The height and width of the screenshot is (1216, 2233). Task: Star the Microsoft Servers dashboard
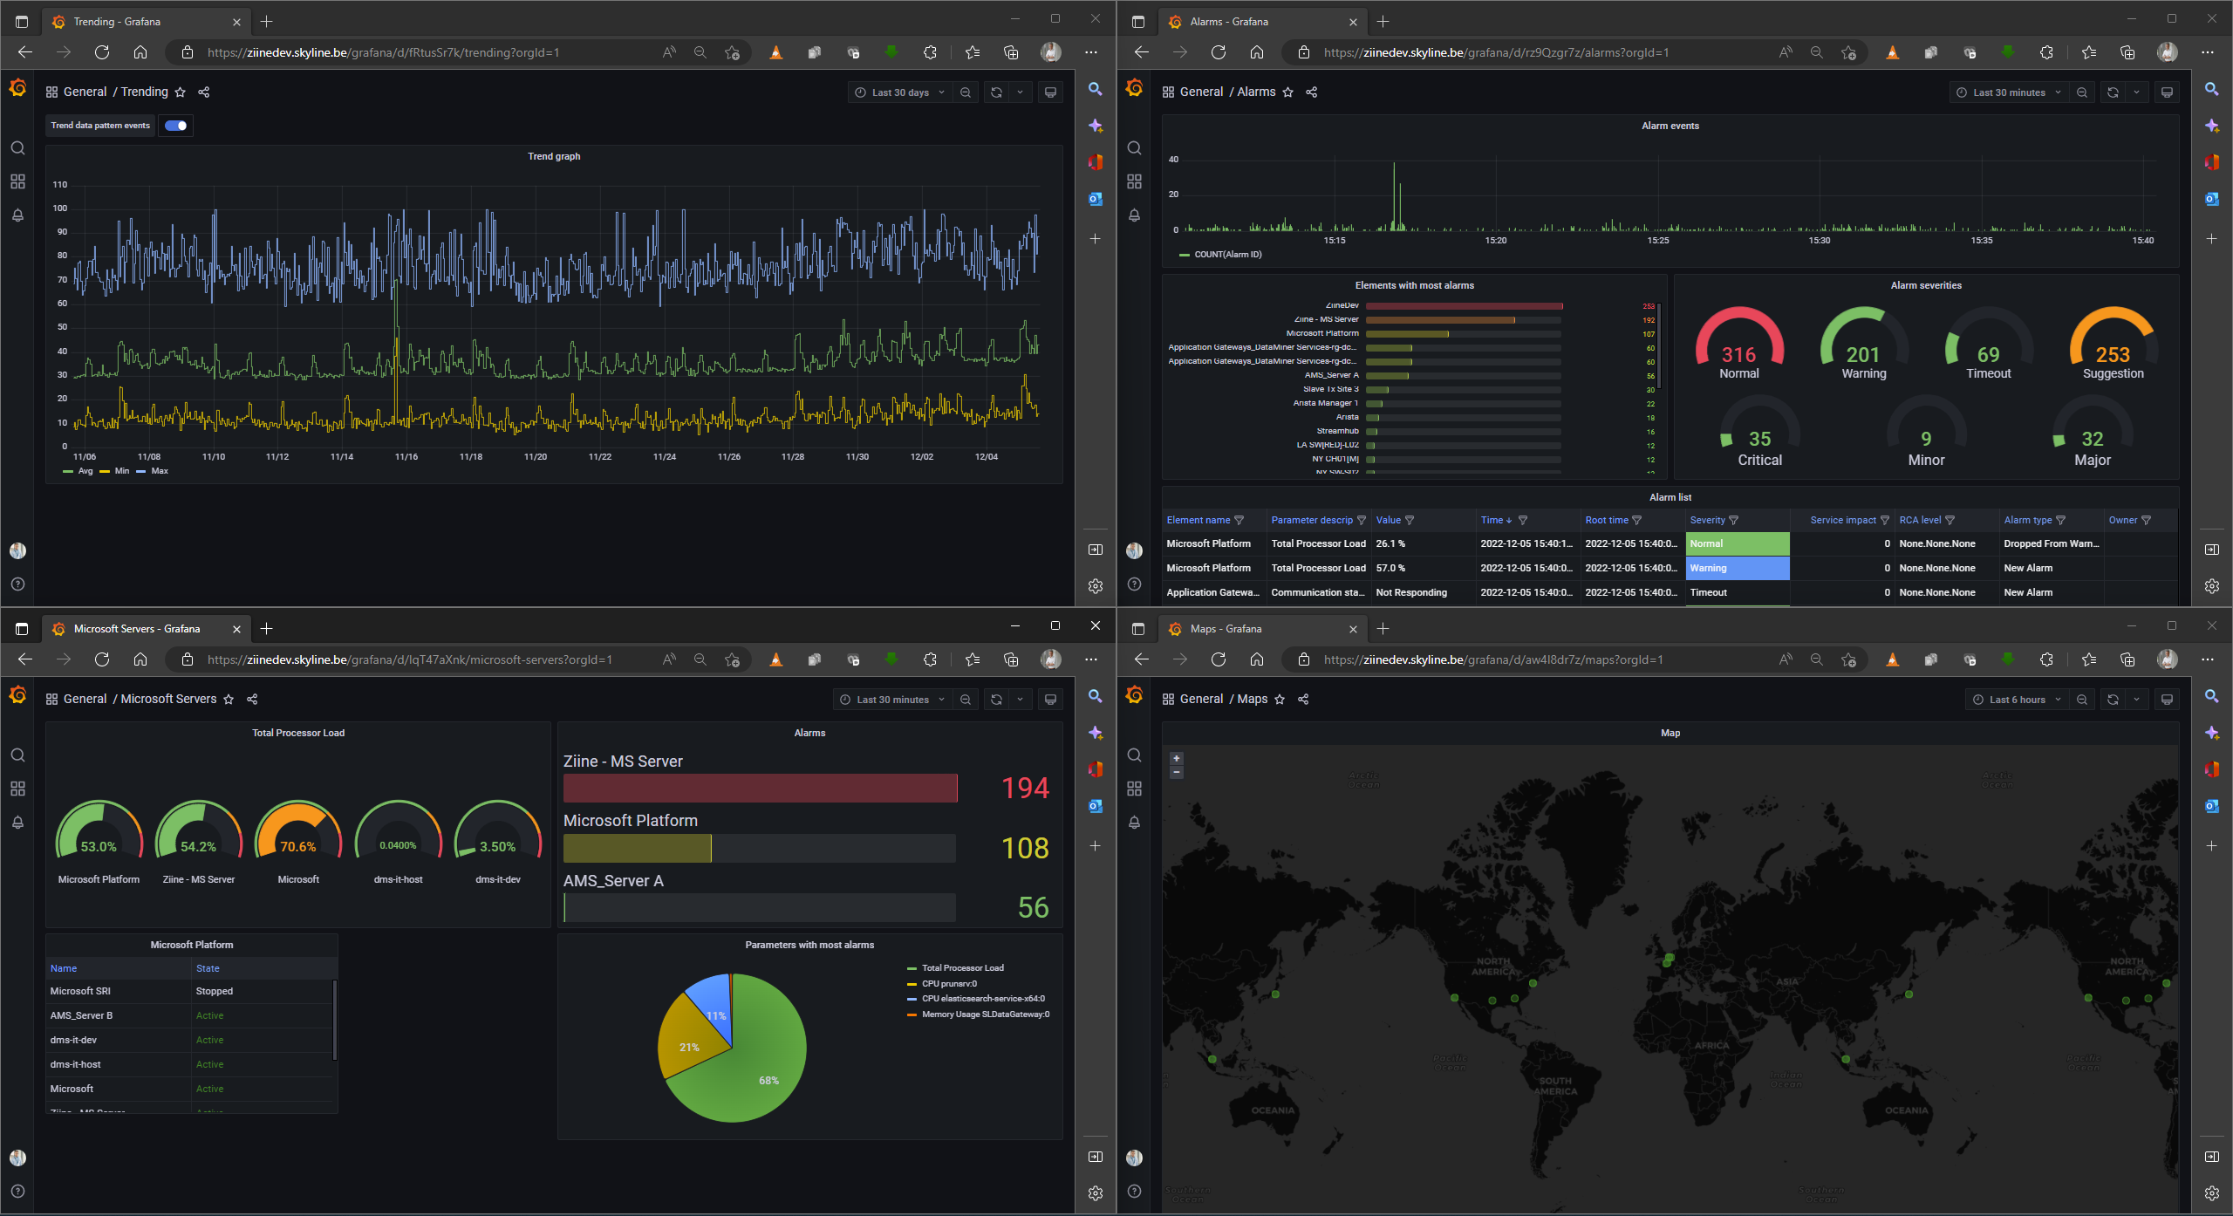(x=229, y=700)
